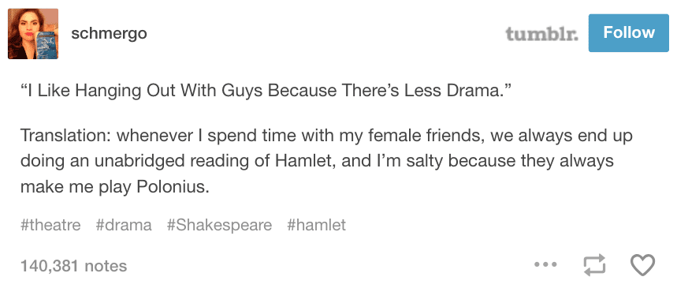This screenshot has width=677, height=288.
Task: Click the word "salty" in the post
Action: click(x=426, y=163)
